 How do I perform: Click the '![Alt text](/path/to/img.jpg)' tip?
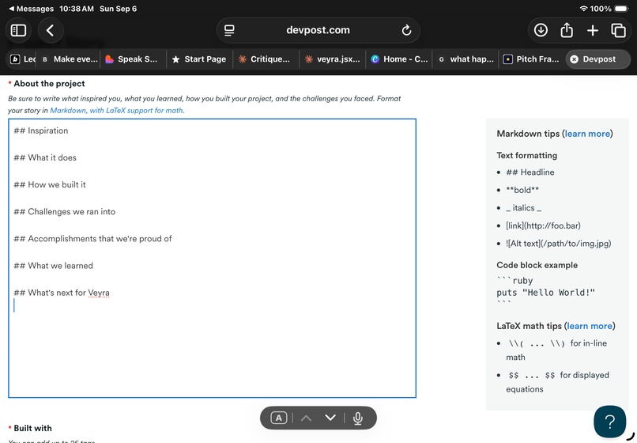point(559,244)
